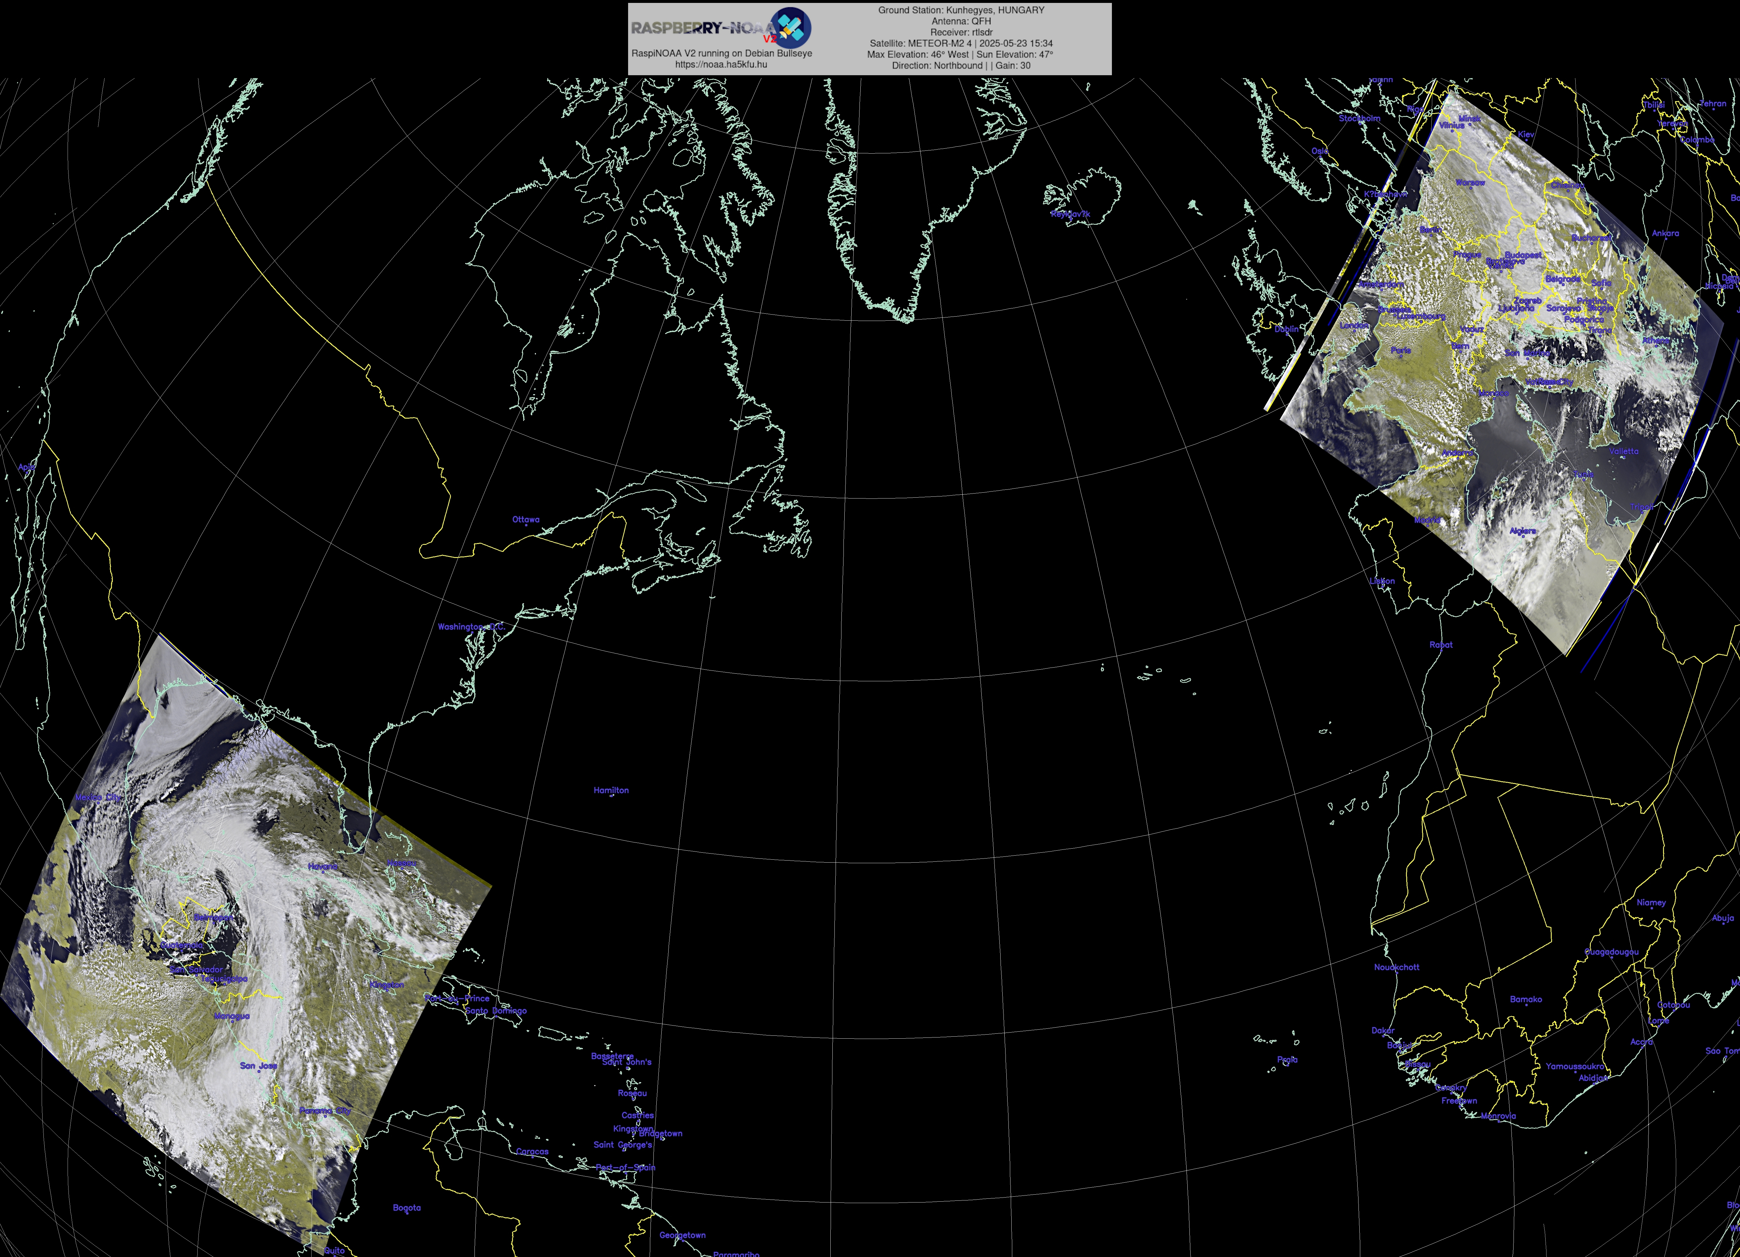Click the Saint George's label

coord(623,1145)
